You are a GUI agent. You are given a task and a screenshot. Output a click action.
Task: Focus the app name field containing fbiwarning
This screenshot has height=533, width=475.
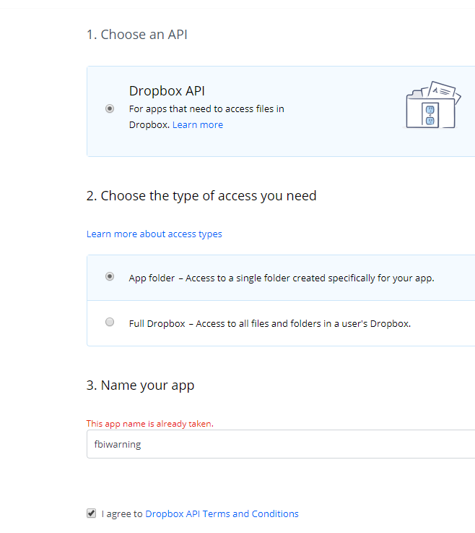click(x=281, y=444)
